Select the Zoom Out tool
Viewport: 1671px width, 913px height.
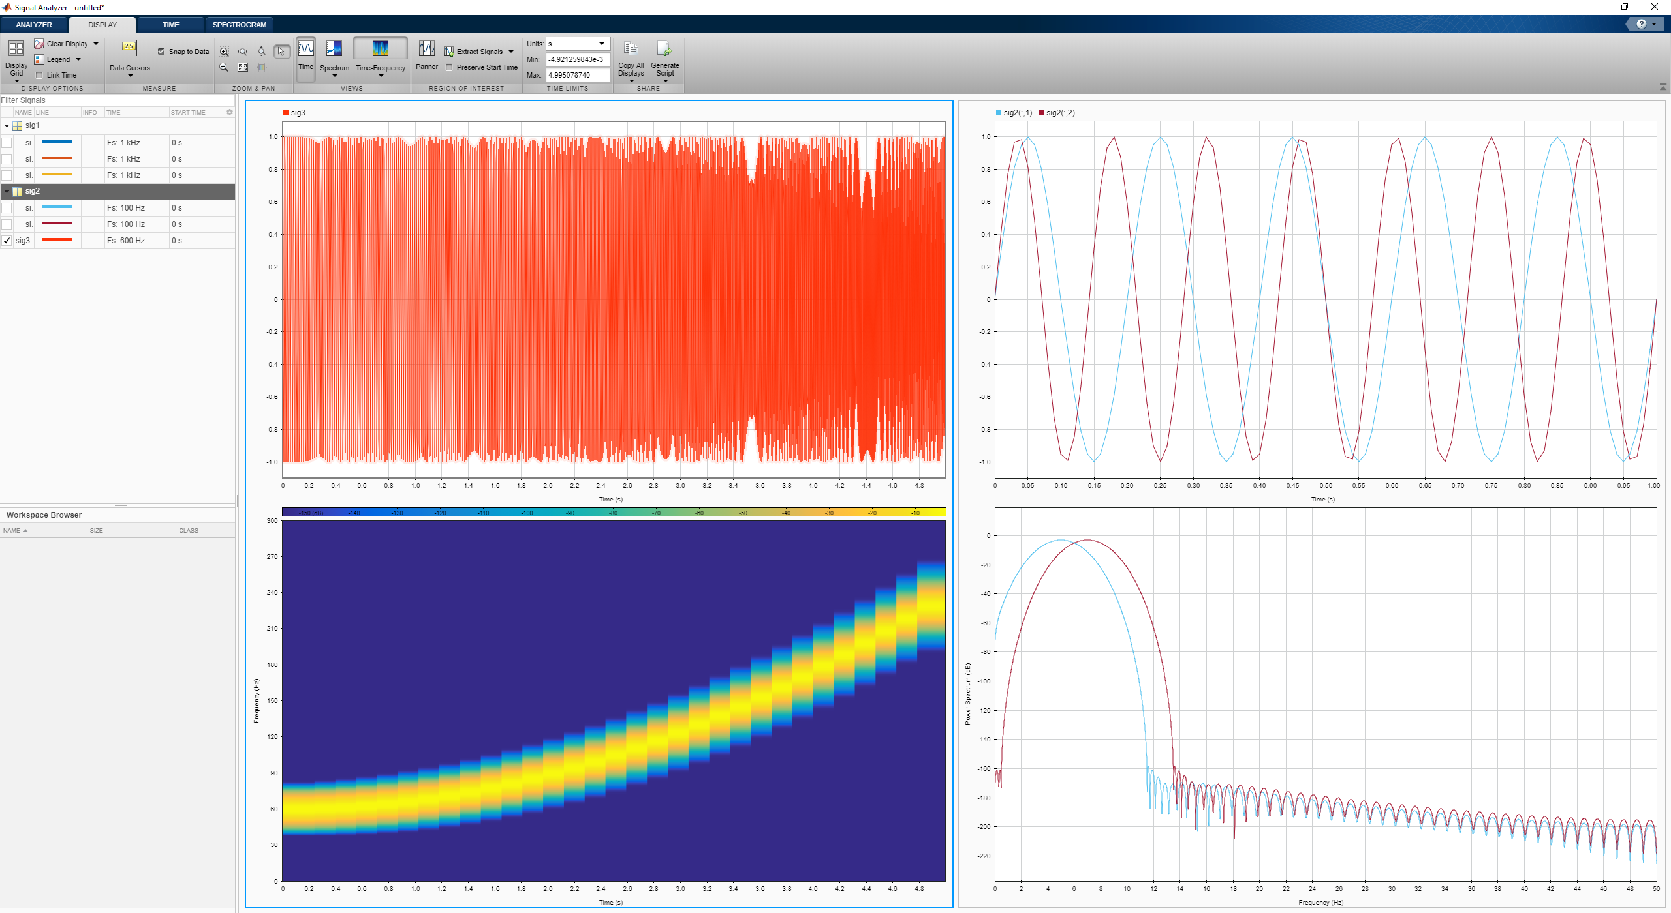(224, 67)
